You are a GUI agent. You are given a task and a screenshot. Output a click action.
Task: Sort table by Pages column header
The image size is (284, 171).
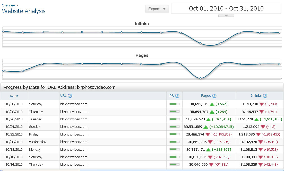pos(206,96)
